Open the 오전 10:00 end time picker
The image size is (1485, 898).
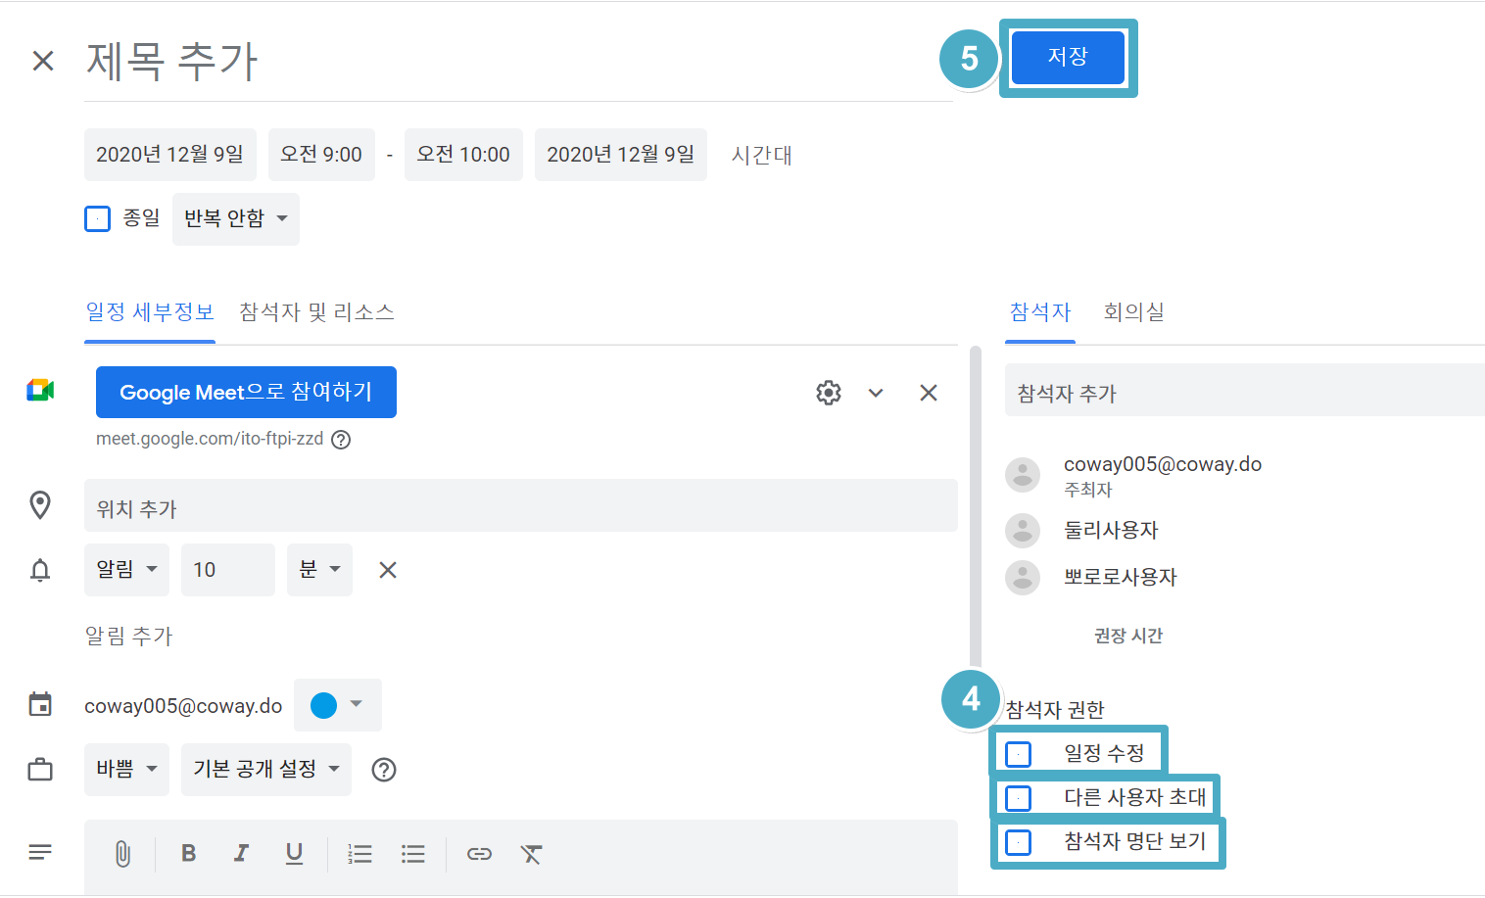coord(463,155)
